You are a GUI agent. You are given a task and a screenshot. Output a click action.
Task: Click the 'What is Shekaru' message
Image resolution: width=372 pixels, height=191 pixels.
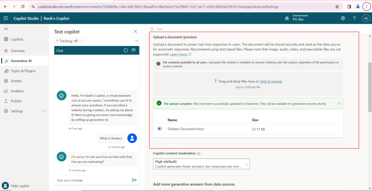click(x=111, y=138)
